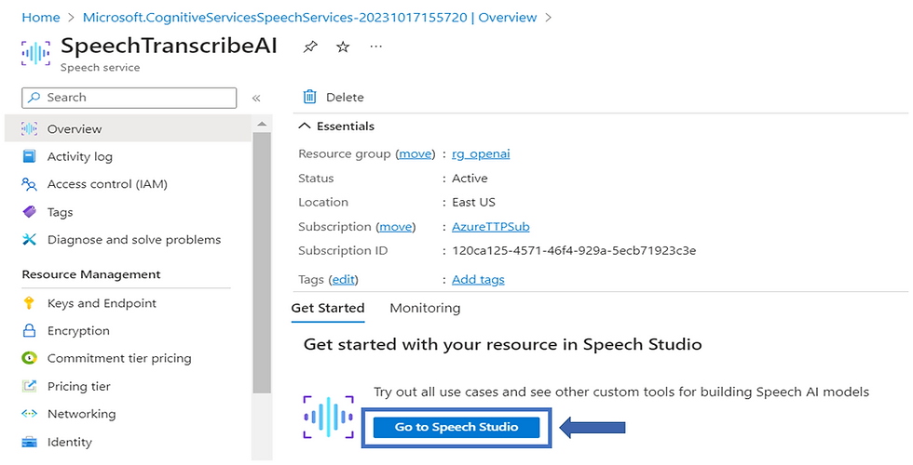Open the more options ellipsis menu
This screenshot has height=465, width=913.
(x=376, y=46)
